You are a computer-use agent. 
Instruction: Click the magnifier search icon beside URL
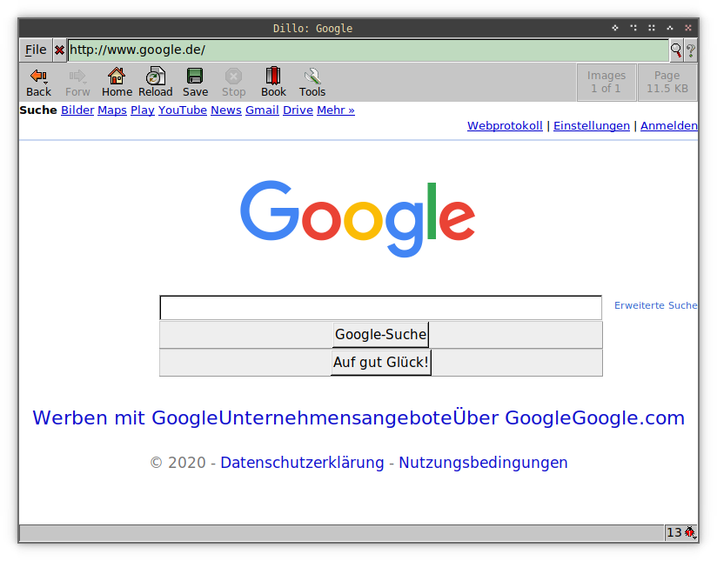(676, 50)
